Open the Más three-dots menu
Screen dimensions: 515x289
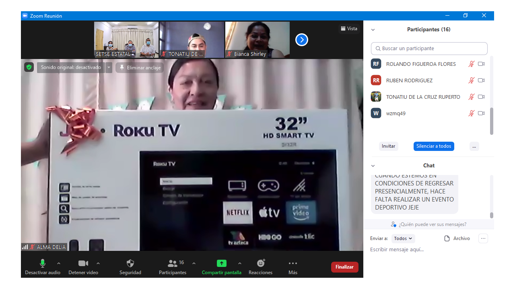tap(293, 267)
